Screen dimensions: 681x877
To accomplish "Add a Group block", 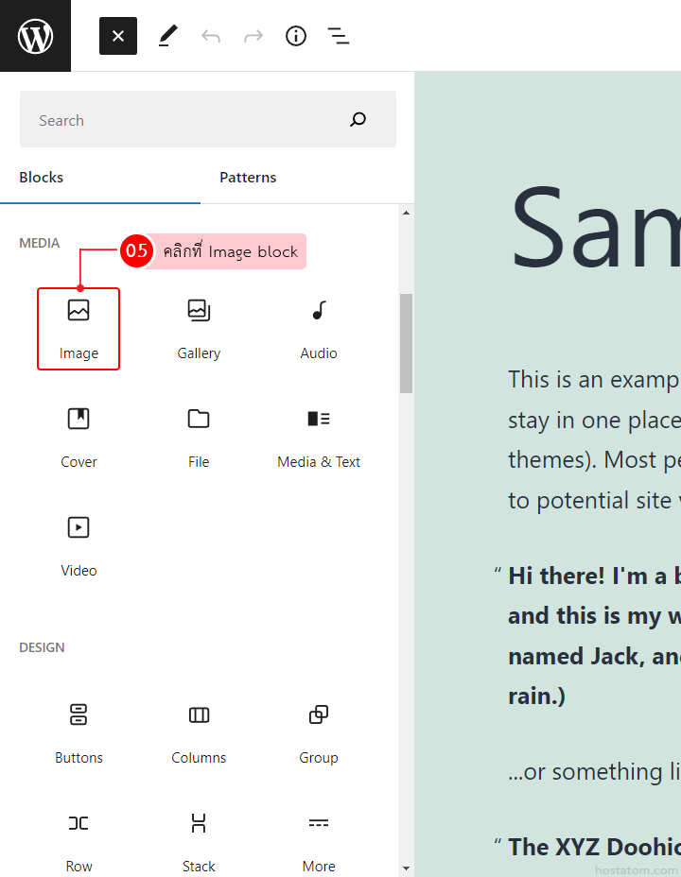I will point(319,732).
